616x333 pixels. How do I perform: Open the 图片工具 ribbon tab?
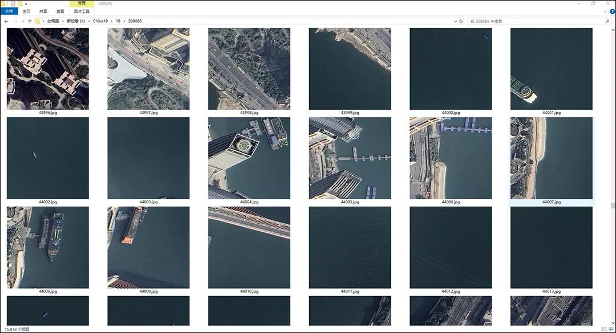[82, 11]
